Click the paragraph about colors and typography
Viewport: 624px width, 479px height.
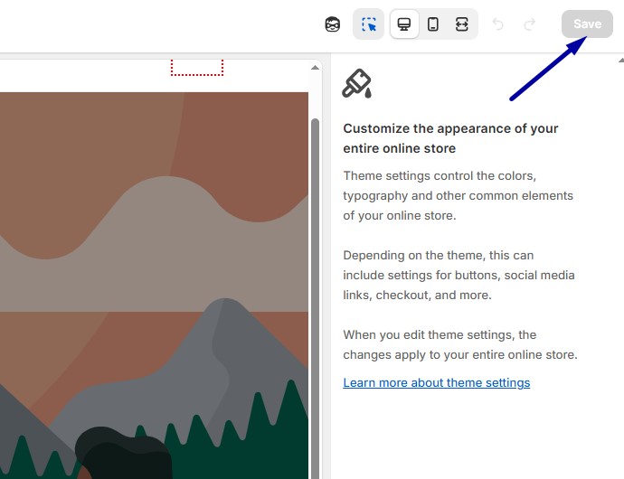(x=458, y=195)
